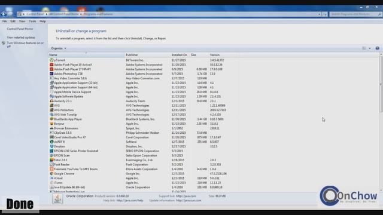Click Google Chrome version 47.0.2526.106

(218, 174)
